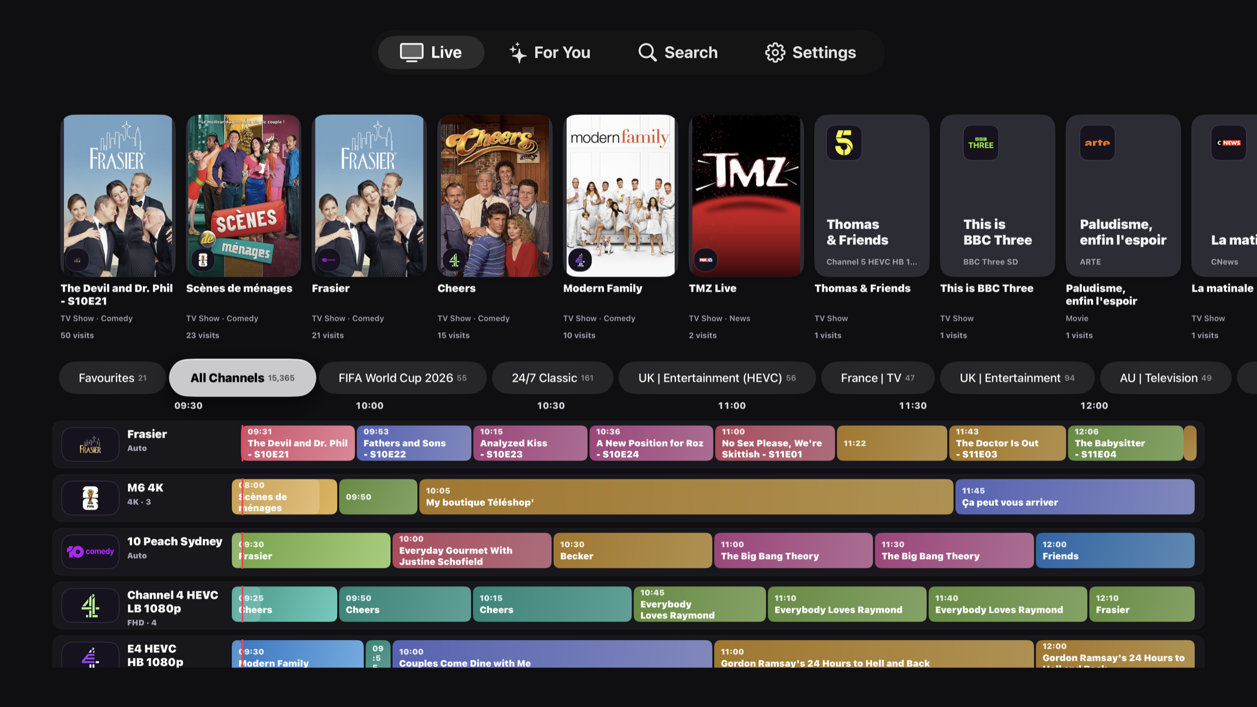The image size is (1257, 707).
Task: Choose FIFA World Cup 2026 group
Action: (x=402, y=378)
